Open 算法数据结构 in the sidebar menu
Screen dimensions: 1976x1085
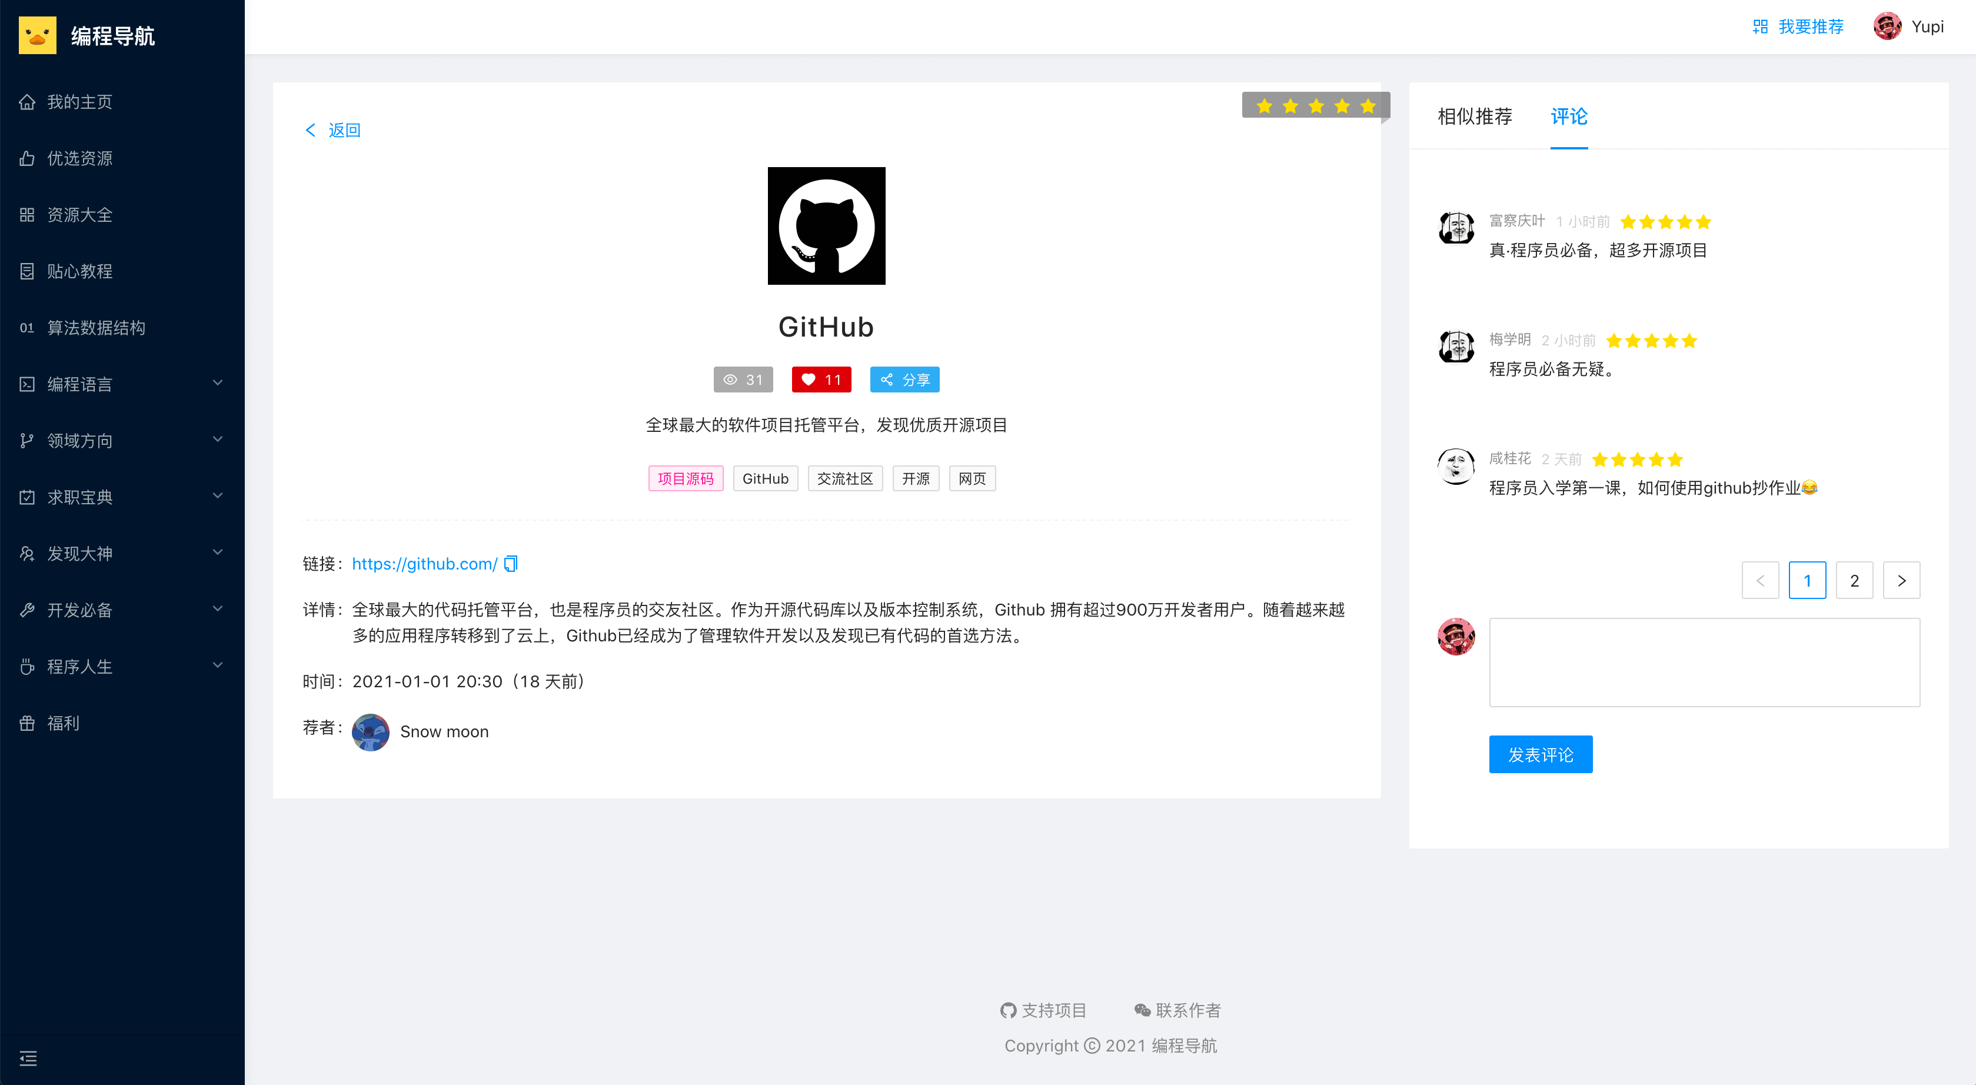[x=96, y=327]
